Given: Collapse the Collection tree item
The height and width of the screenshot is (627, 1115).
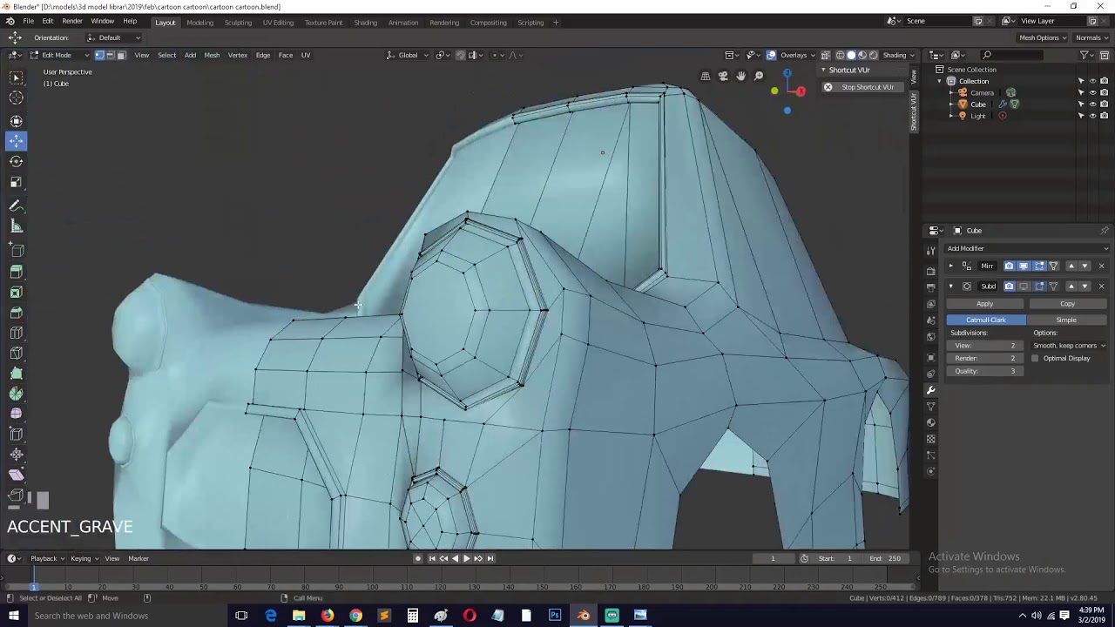Looking at the screenshot, I should coord(941,81).
